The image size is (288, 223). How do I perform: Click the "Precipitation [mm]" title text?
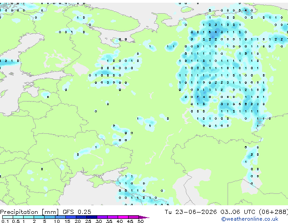30,212
